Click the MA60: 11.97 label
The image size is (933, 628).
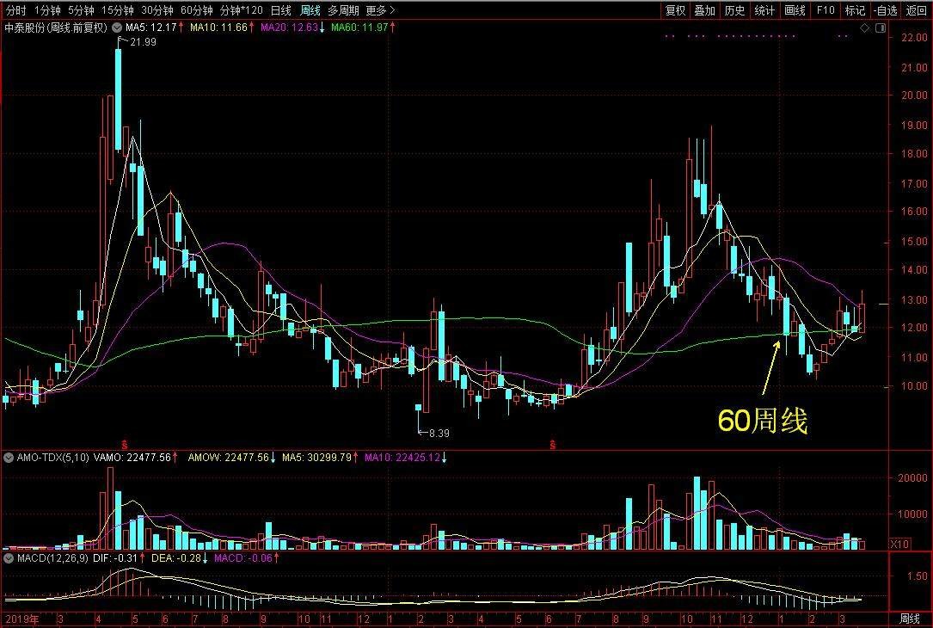[x=359, y=28]
